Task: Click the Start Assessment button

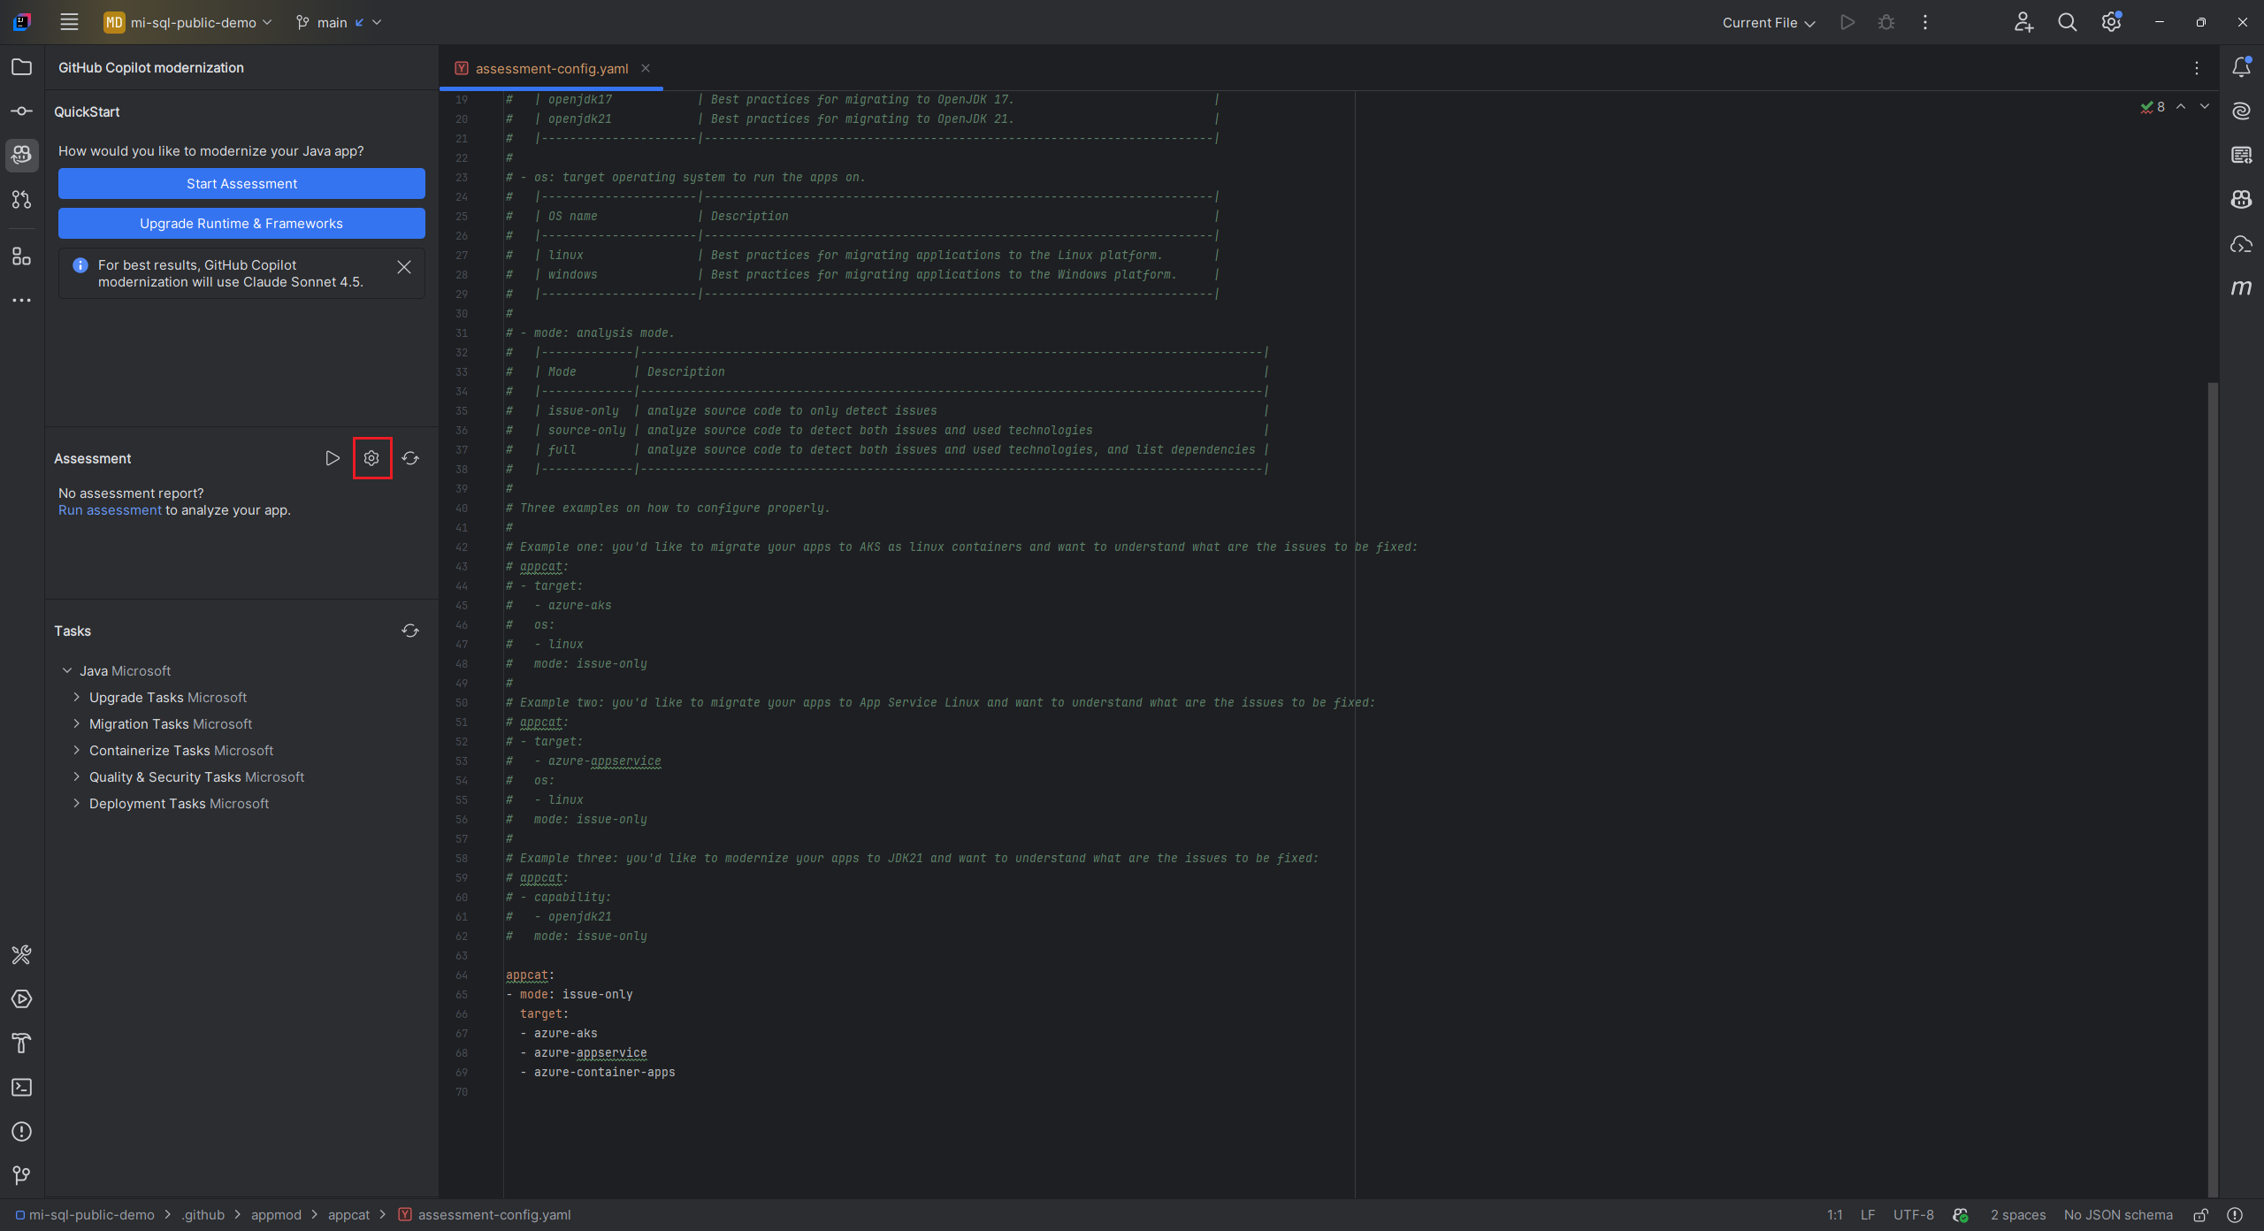Action: point(241,184)
